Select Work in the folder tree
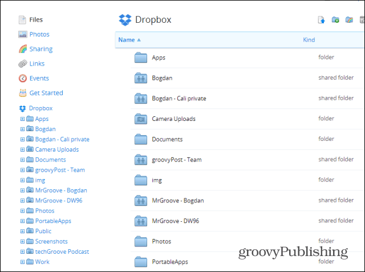Viewport: 365px width, 272px height. tap(42, 262)
